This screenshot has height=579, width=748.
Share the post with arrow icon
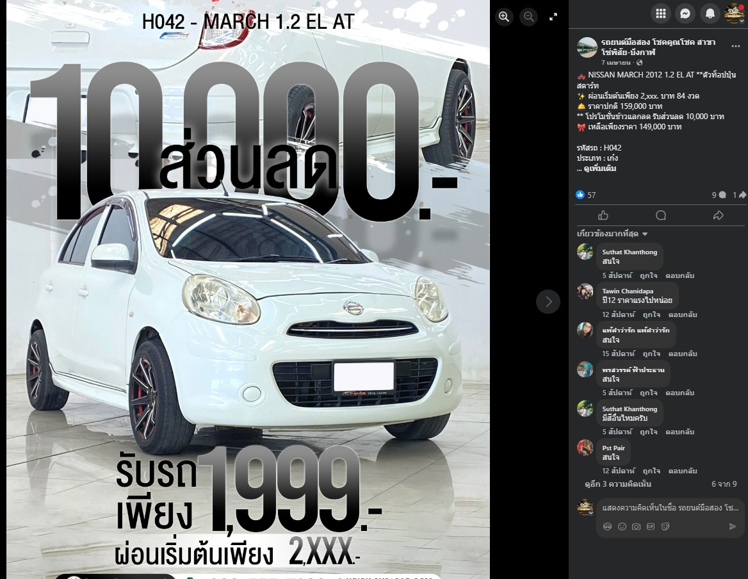click(718, 216)
